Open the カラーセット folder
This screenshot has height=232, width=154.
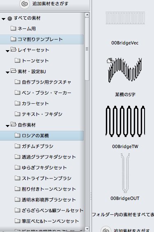point(35,103)
